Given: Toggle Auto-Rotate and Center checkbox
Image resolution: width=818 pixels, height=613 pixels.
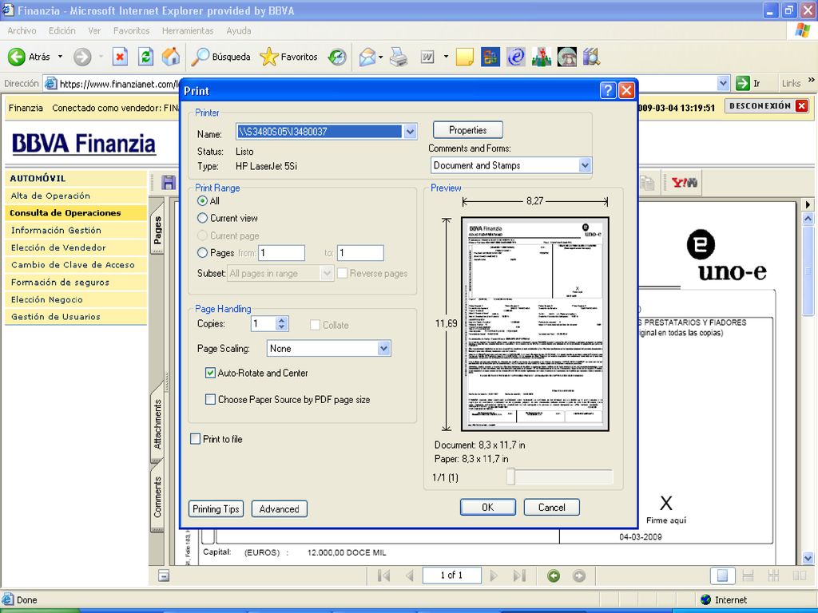Looking at the screenshot, I should (x=210, y=373).
